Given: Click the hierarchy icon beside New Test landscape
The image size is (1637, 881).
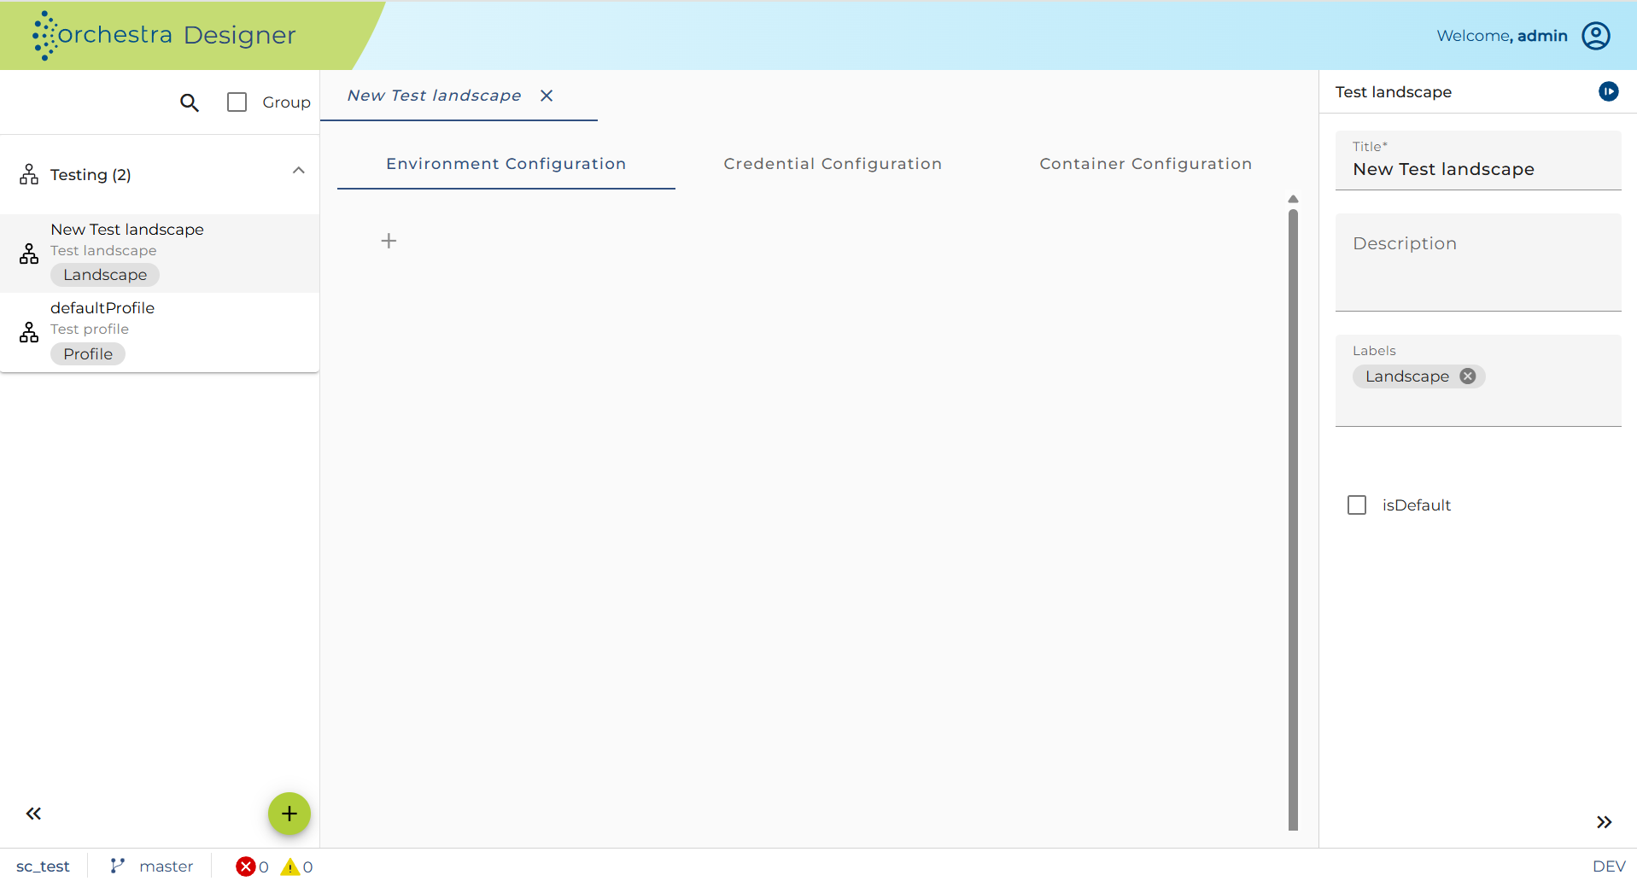Looking at the screenshot, I should coord(29,254).
